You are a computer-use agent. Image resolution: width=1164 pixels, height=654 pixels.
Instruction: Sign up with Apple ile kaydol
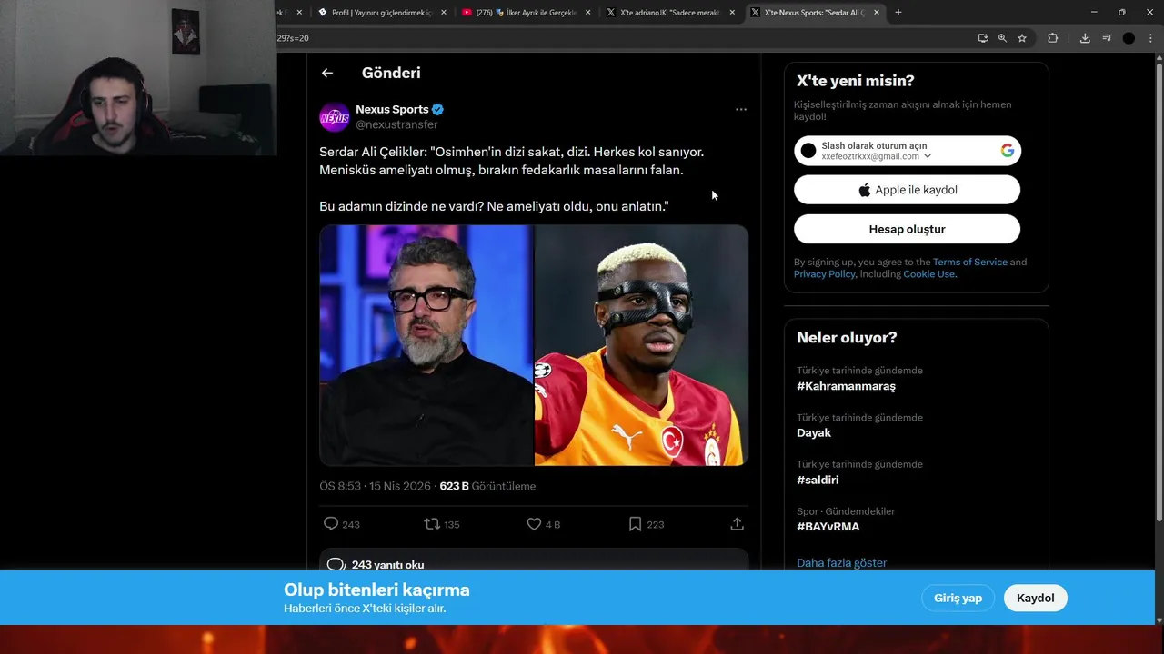(x=907, y=190)
